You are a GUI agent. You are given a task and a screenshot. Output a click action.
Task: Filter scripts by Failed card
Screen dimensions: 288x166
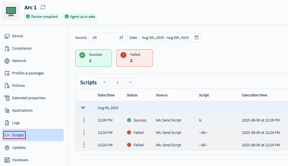point(134,58)
